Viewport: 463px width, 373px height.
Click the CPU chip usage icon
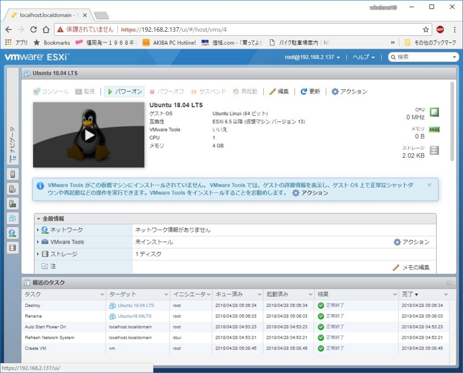[x=434, y=112]
